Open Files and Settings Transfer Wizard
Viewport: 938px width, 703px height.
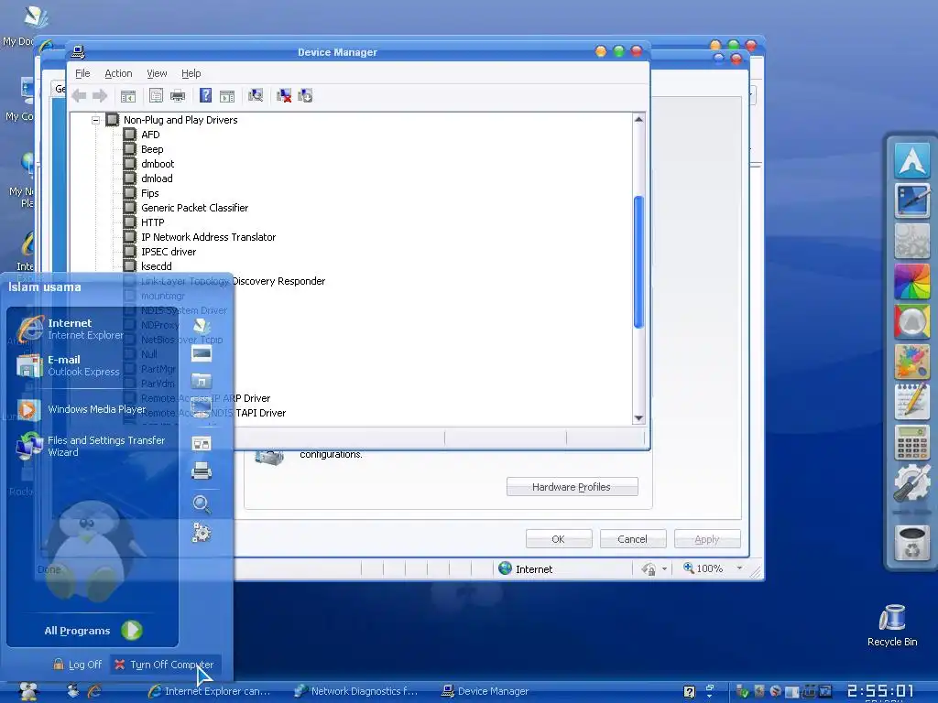91,446
